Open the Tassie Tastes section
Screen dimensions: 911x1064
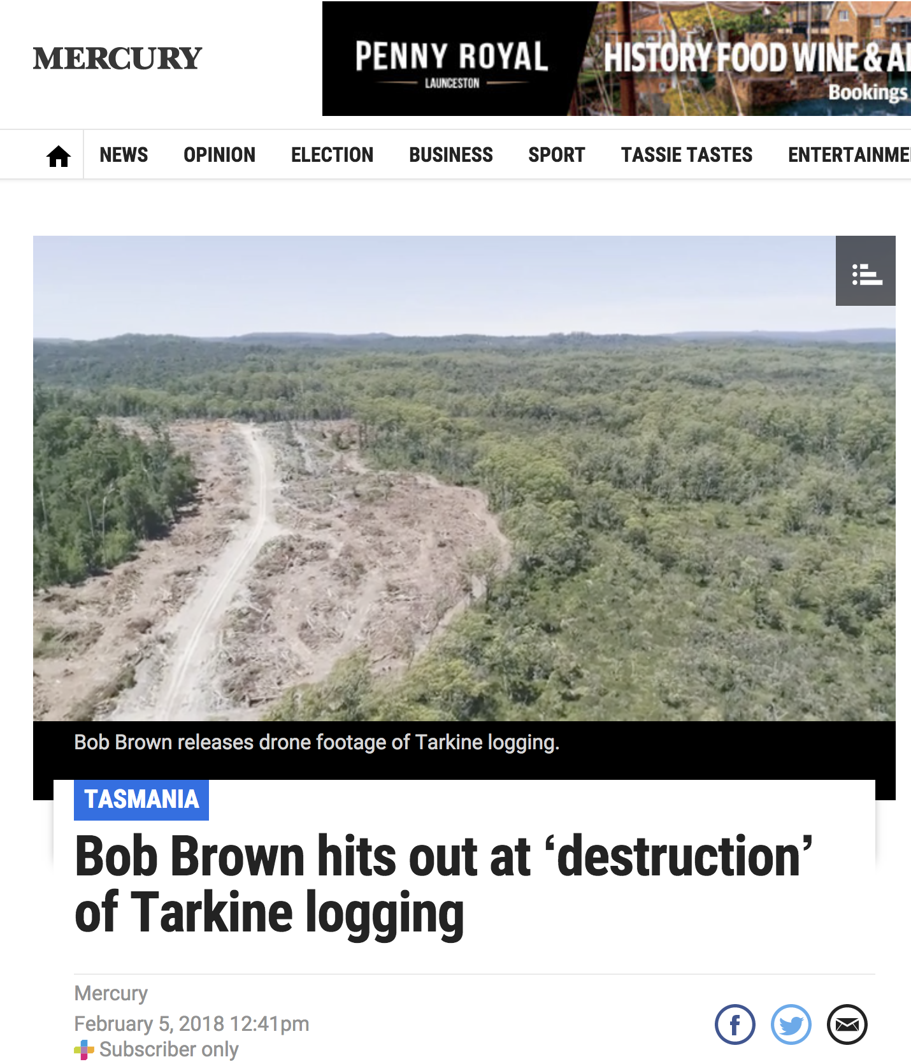(x=687, y=155)
